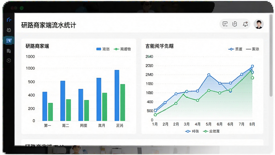Viewport: 275px width, 155px height.
Task: Open notifications via the bell icon
Action: [245, 24]
